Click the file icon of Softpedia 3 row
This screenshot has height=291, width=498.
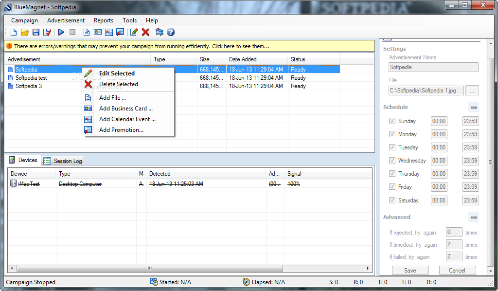point(11,86)
